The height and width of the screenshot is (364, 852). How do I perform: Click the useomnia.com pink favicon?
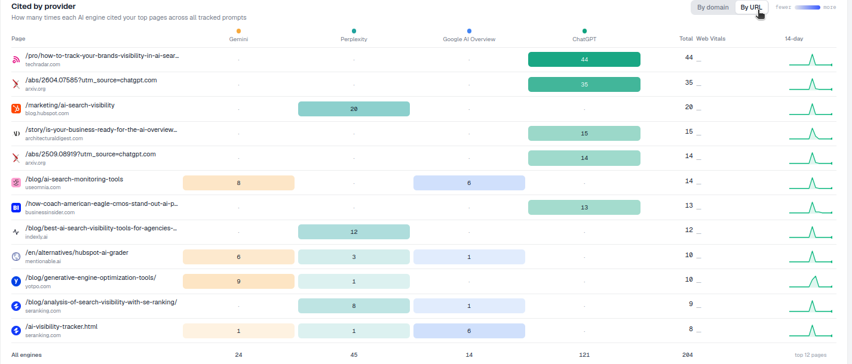point(16,183)
